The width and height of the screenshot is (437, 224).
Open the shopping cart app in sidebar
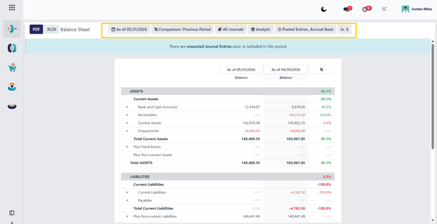tap(12, 68)
